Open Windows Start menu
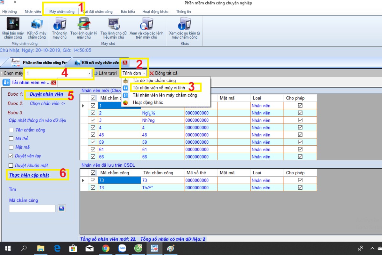 point(8,248)
